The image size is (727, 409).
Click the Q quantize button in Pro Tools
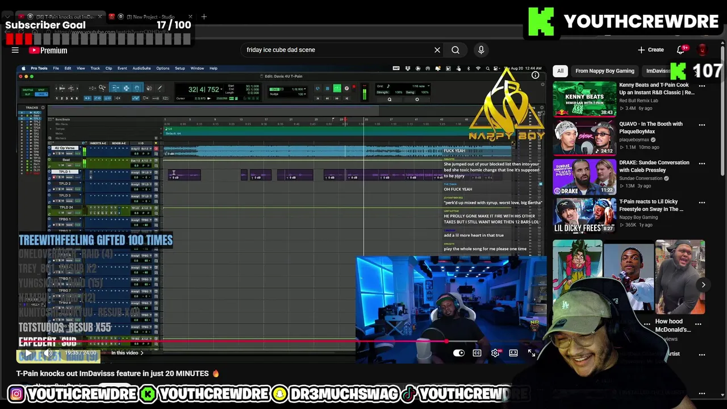pos(390,99)
